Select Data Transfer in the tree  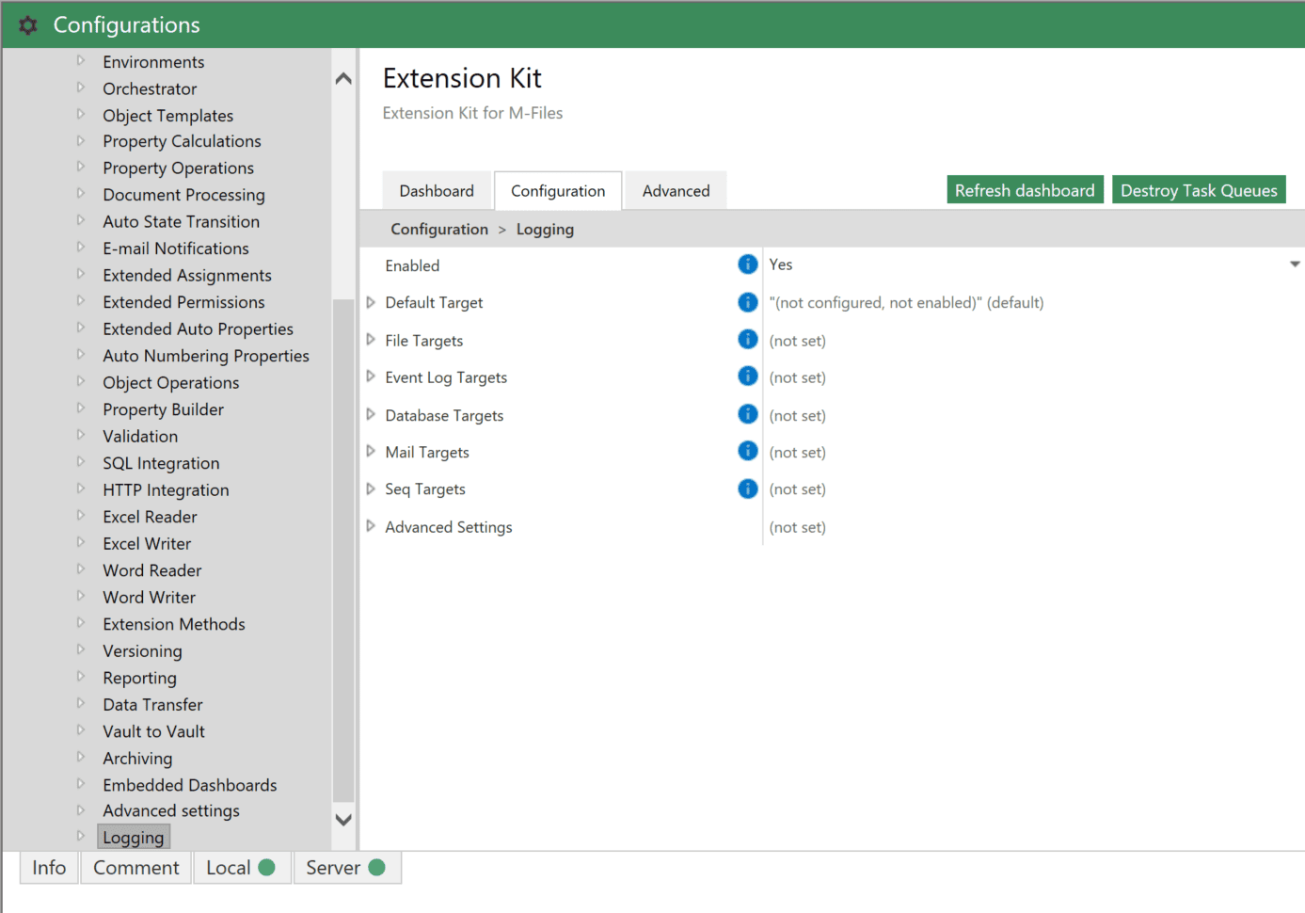[152, 704]
